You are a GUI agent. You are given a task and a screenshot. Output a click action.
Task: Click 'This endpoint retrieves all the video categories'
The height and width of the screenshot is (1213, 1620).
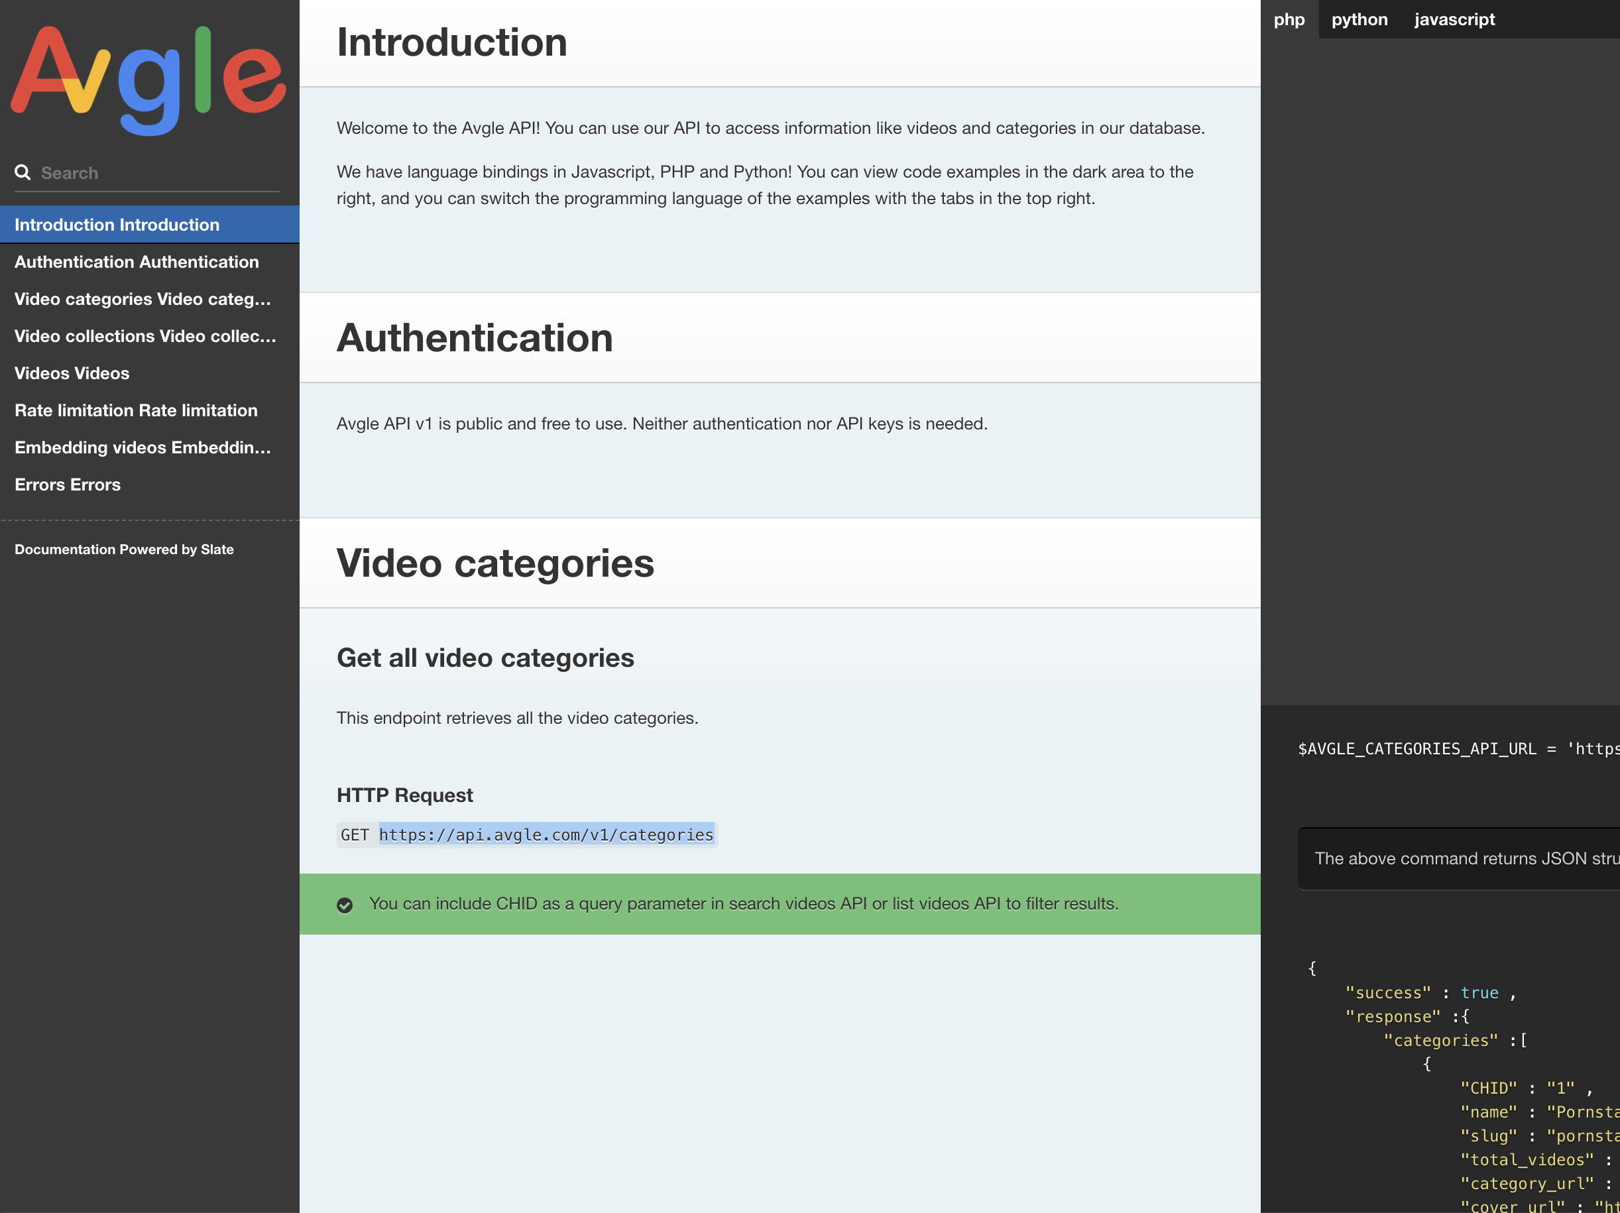click(x=517, y=719)
